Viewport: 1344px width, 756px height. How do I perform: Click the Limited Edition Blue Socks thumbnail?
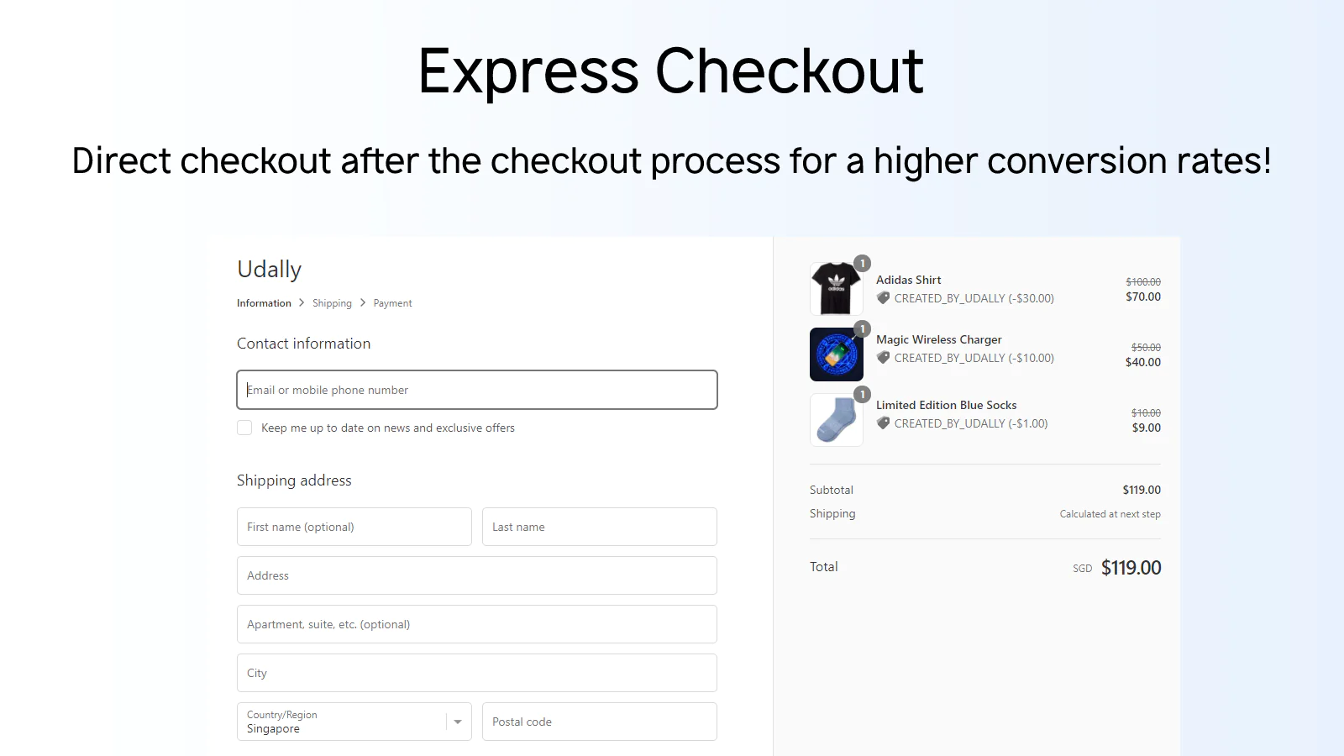pyautogui.click(x=836, y=420)
